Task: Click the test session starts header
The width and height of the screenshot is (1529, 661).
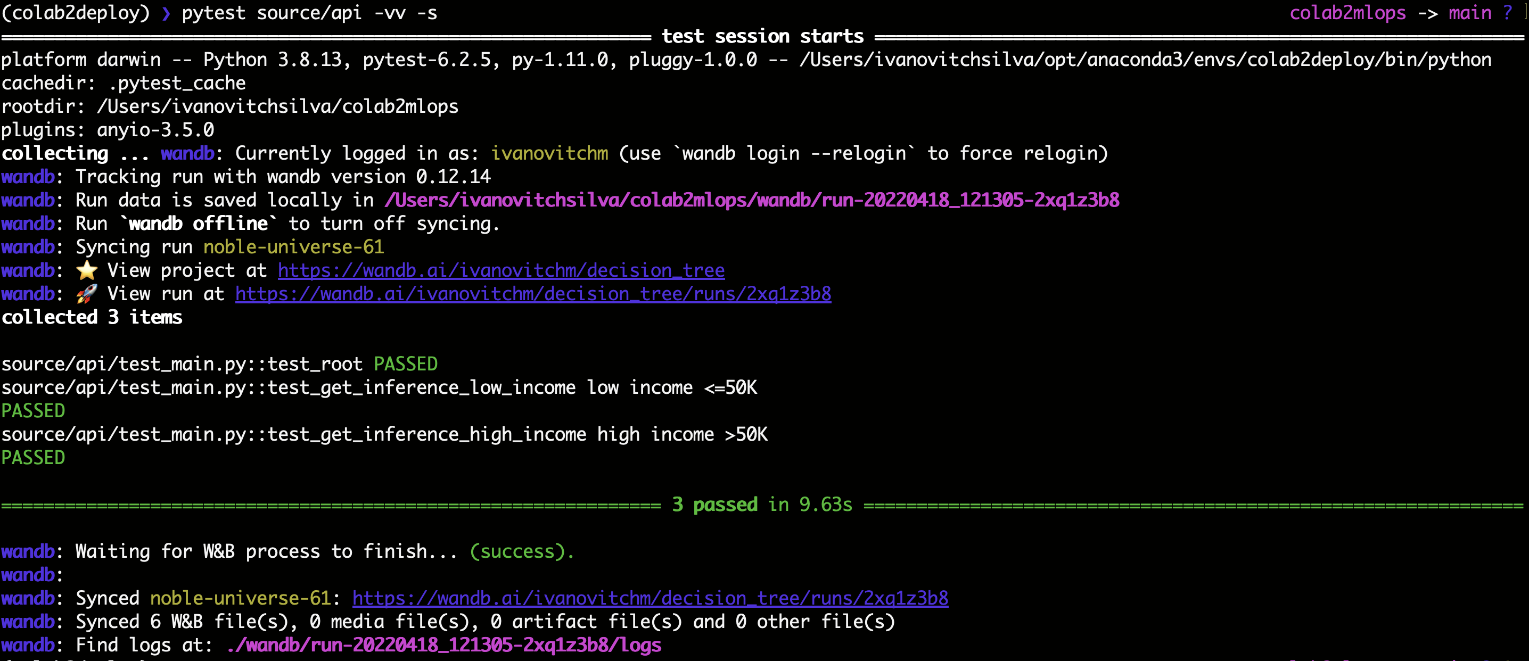Action: pyautogui.click(x=762, y=37)
